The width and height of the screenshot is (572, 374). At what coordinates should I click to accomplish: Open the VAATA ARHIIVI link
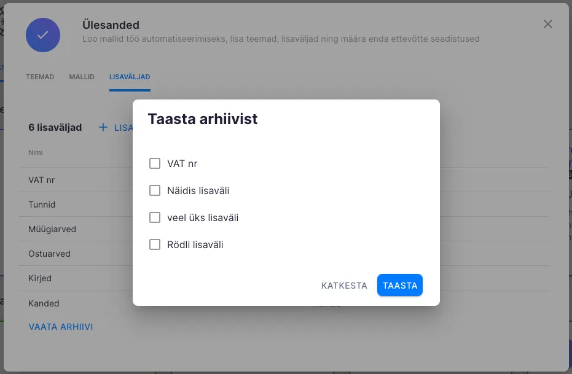click(61, 327)
